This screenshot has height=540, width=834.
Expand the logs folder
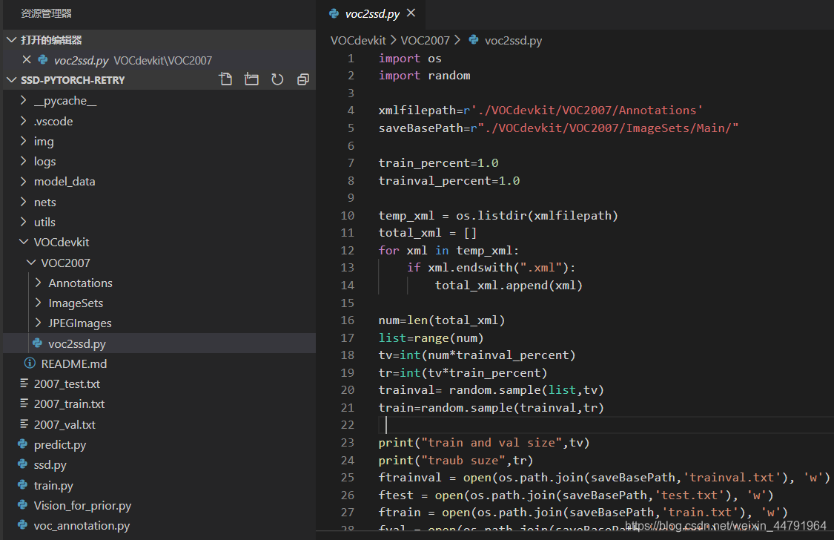click(x=24, y=161)
